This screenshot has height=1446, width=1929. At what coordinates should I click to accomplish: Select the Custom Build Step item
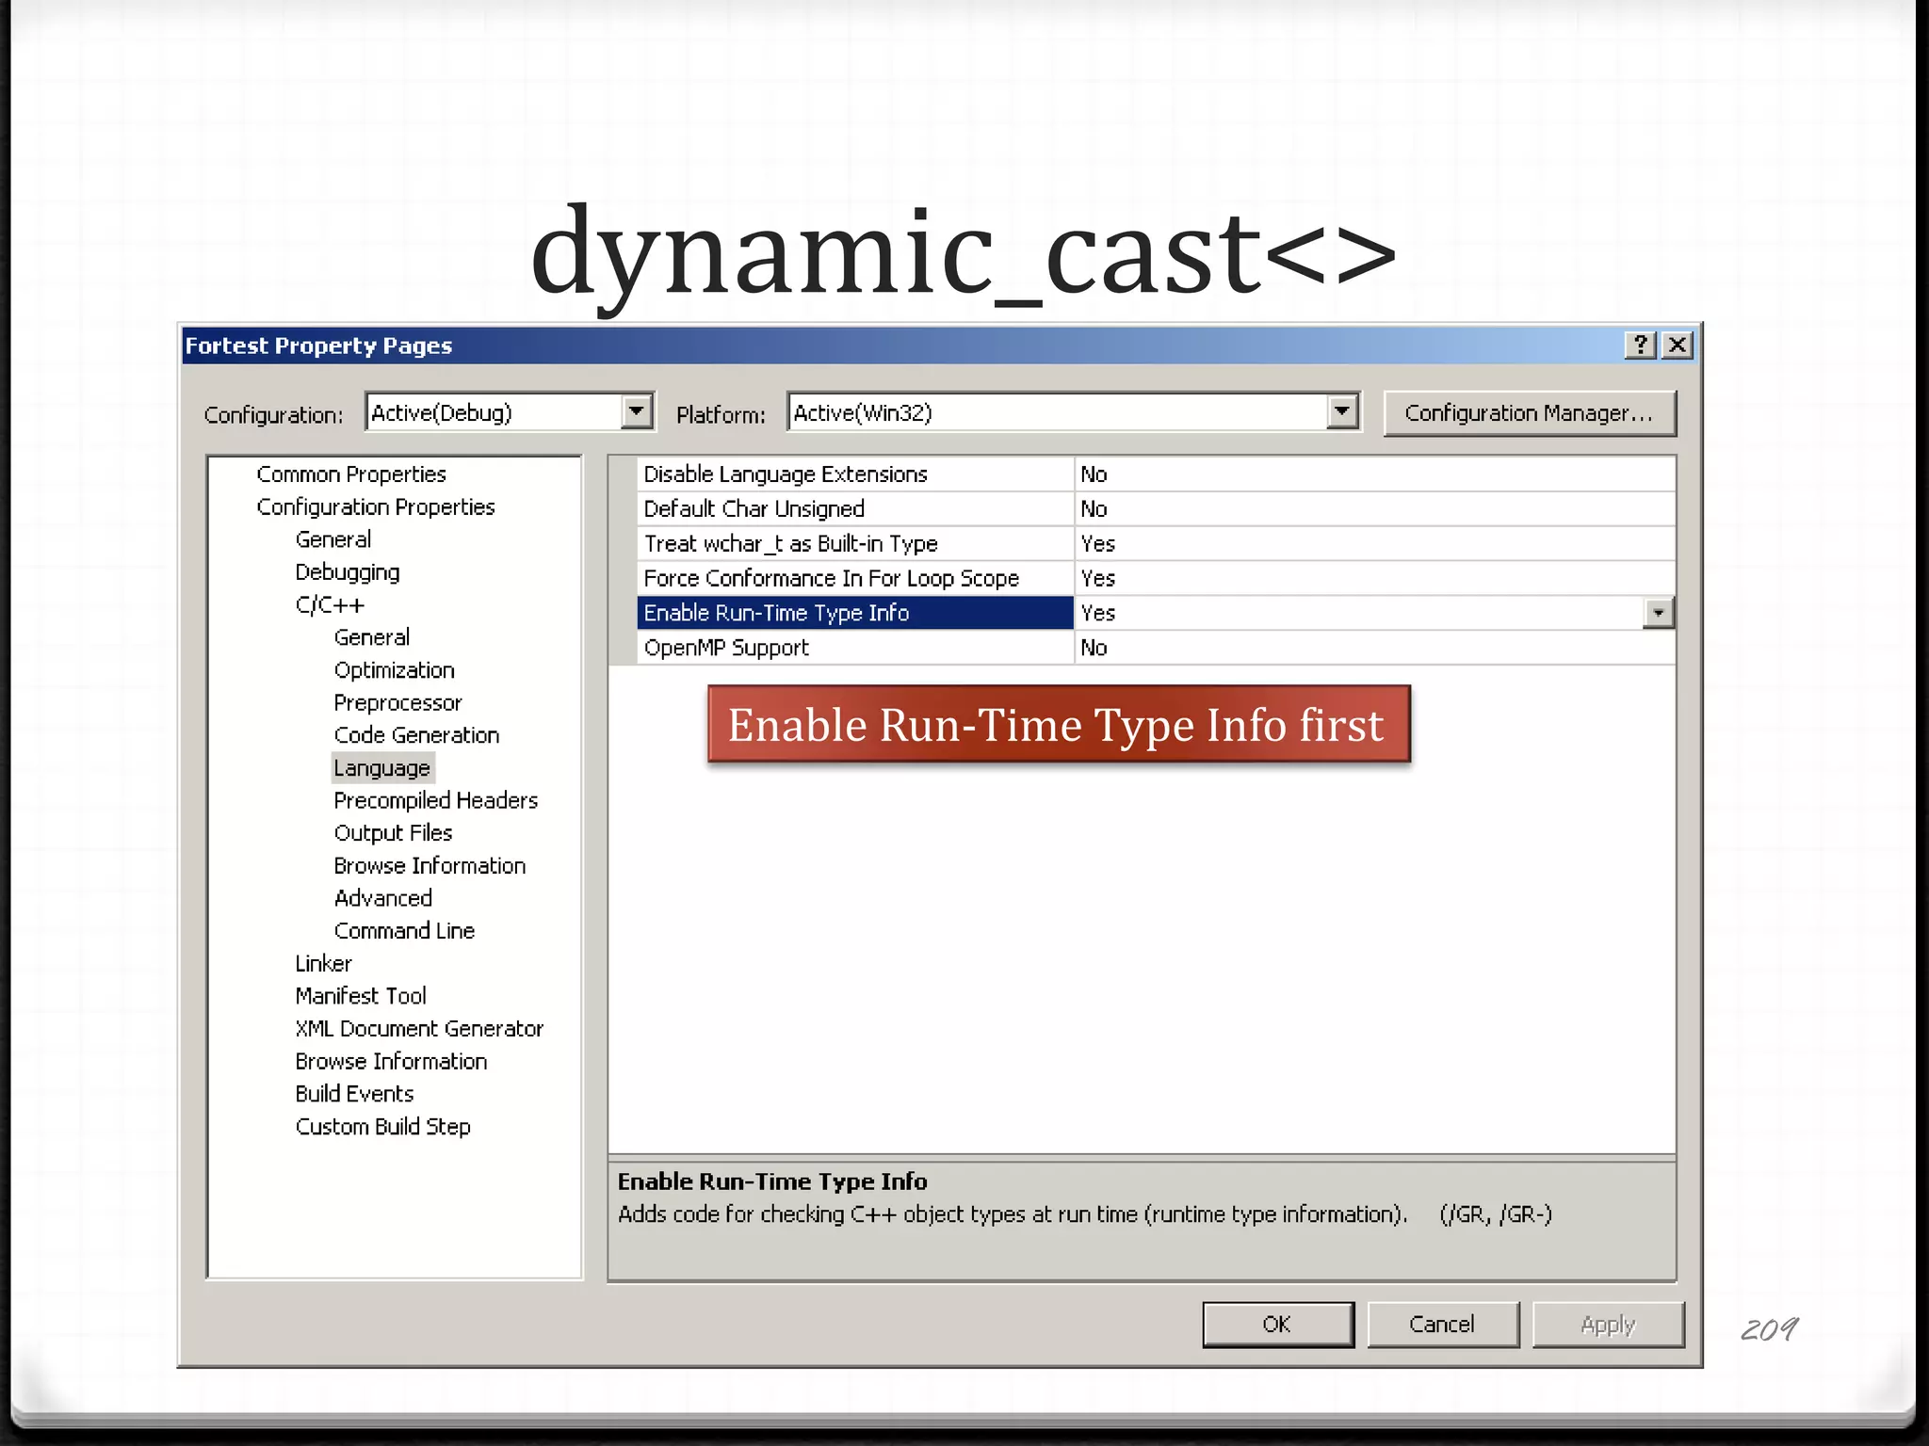[383, 1127]
